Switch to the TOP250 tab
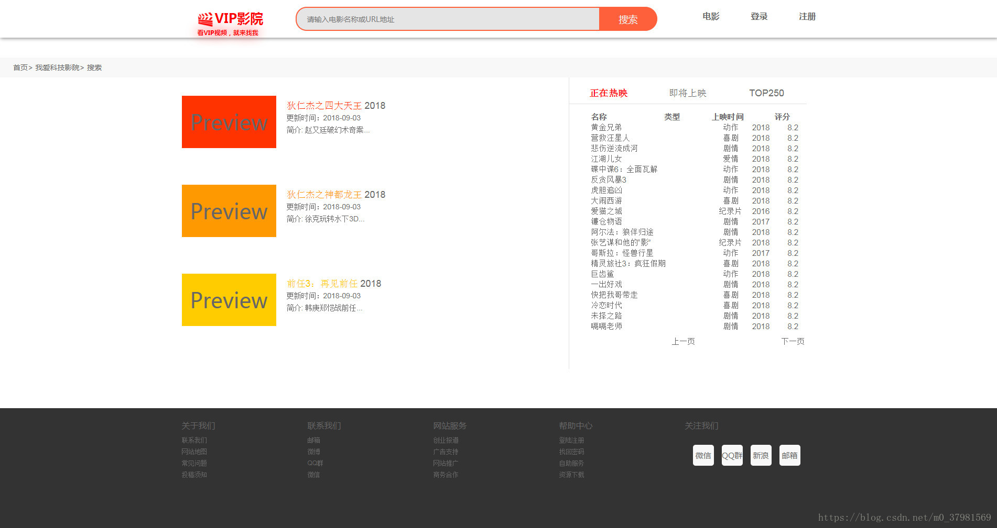This screenshot has height=528, width=997. (x=766, y=93)
